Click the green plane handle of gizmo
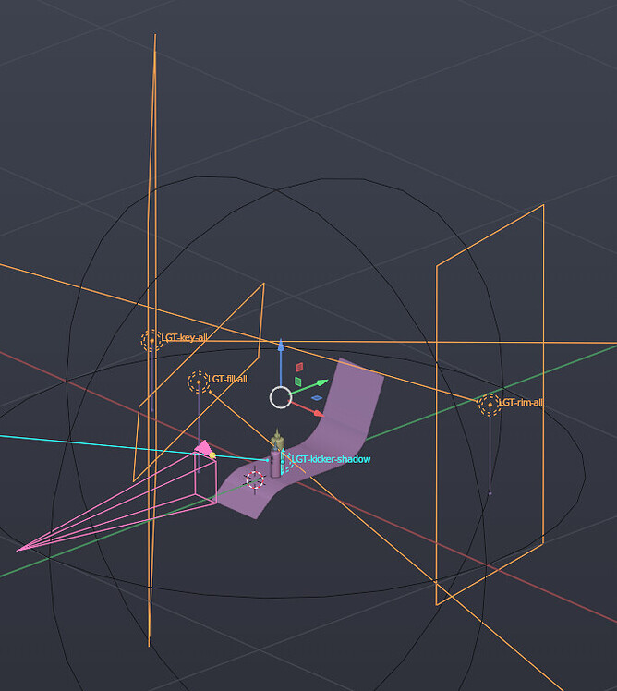This screenshot has width=617, height=691. coord(298,382)
